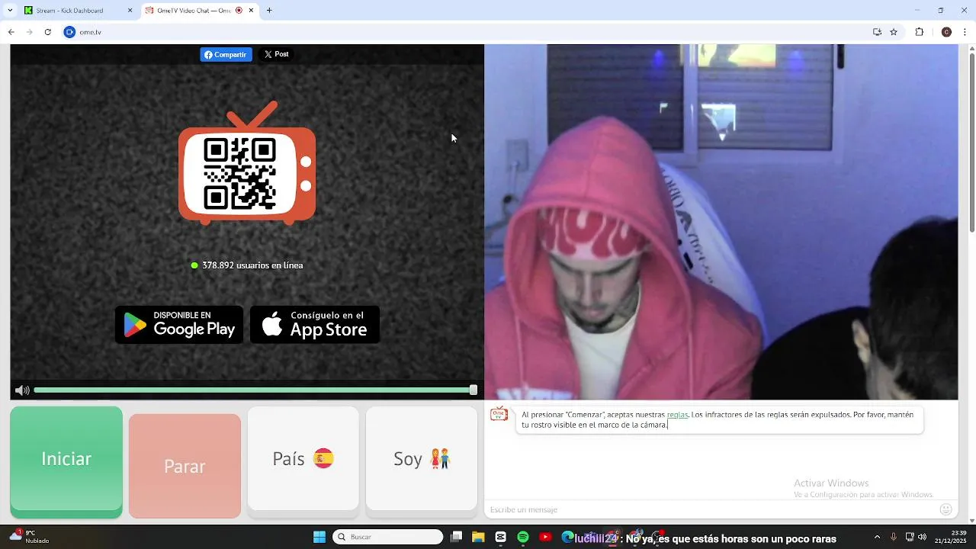Click the OmeTV avatar in chat message

pos(499,414)
